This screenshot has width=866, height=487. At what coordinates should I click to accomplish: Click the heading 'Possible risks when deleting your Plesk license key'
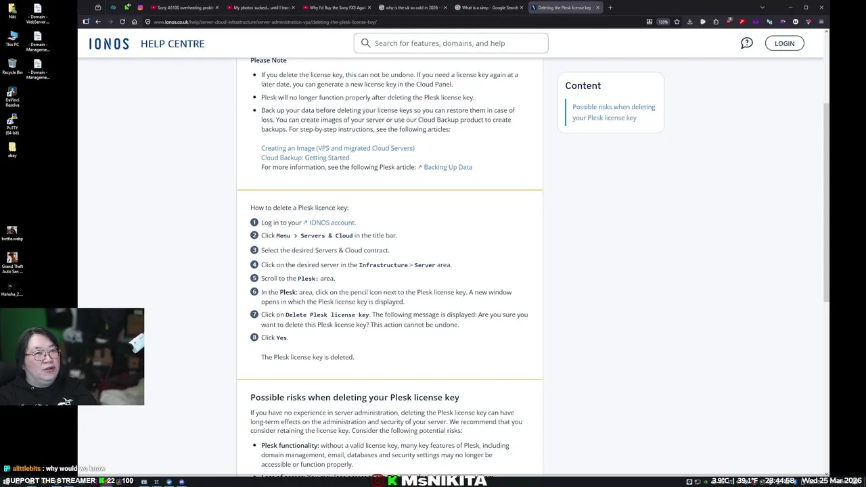pyautogui.click(x=355, y=397)
